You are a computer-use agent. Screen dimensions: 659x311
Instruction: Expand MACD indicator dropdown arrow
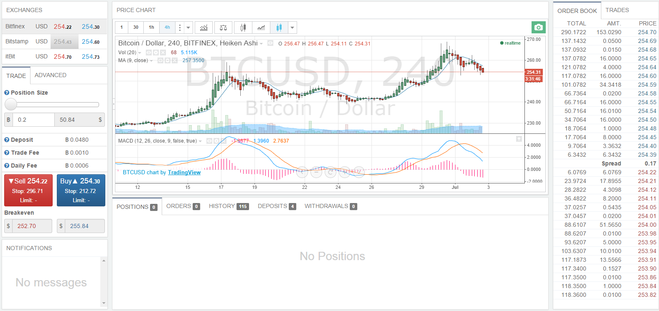coord(200,141)
